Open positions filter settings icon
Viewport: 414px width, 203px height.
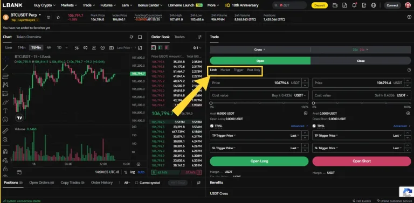(x=198, y=183)
